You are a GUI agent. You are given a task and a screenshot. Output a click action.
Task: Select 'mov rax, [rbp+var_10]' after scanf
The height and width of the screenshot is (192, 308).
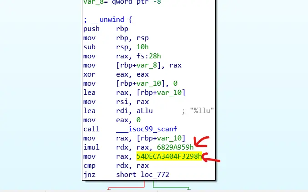134,138
